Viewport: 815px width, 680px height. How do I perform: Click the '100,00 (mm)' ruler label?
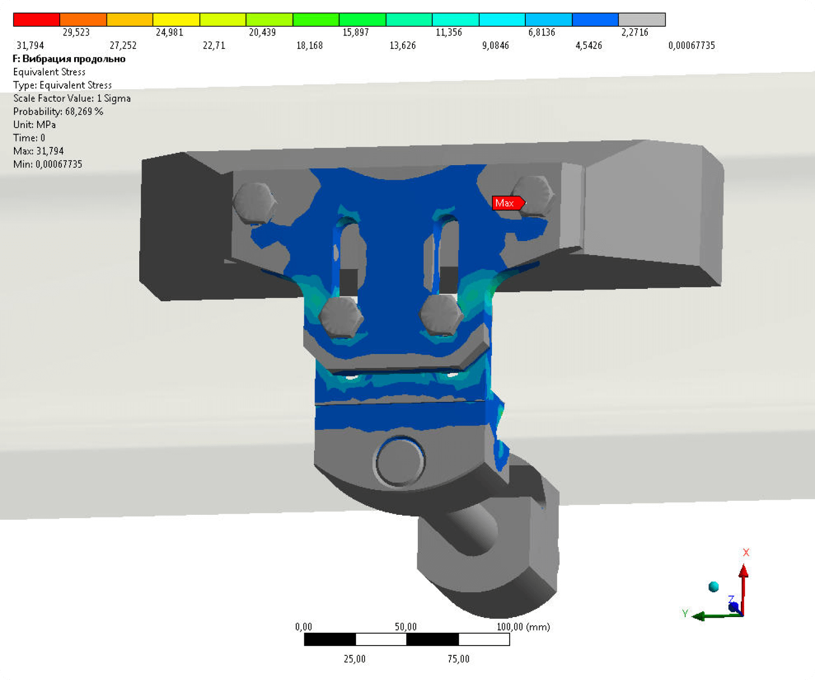(523, 627)
